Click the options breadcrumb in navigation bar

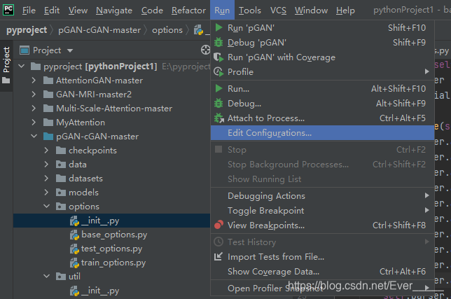point(167,30)
